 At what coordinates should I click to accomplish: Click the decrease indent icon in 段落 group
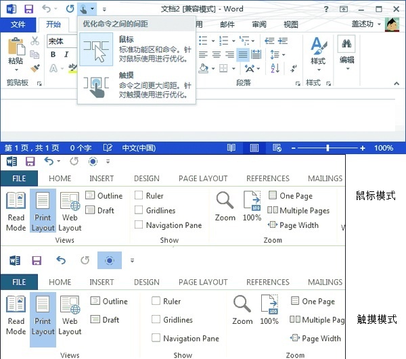point(269,41)
